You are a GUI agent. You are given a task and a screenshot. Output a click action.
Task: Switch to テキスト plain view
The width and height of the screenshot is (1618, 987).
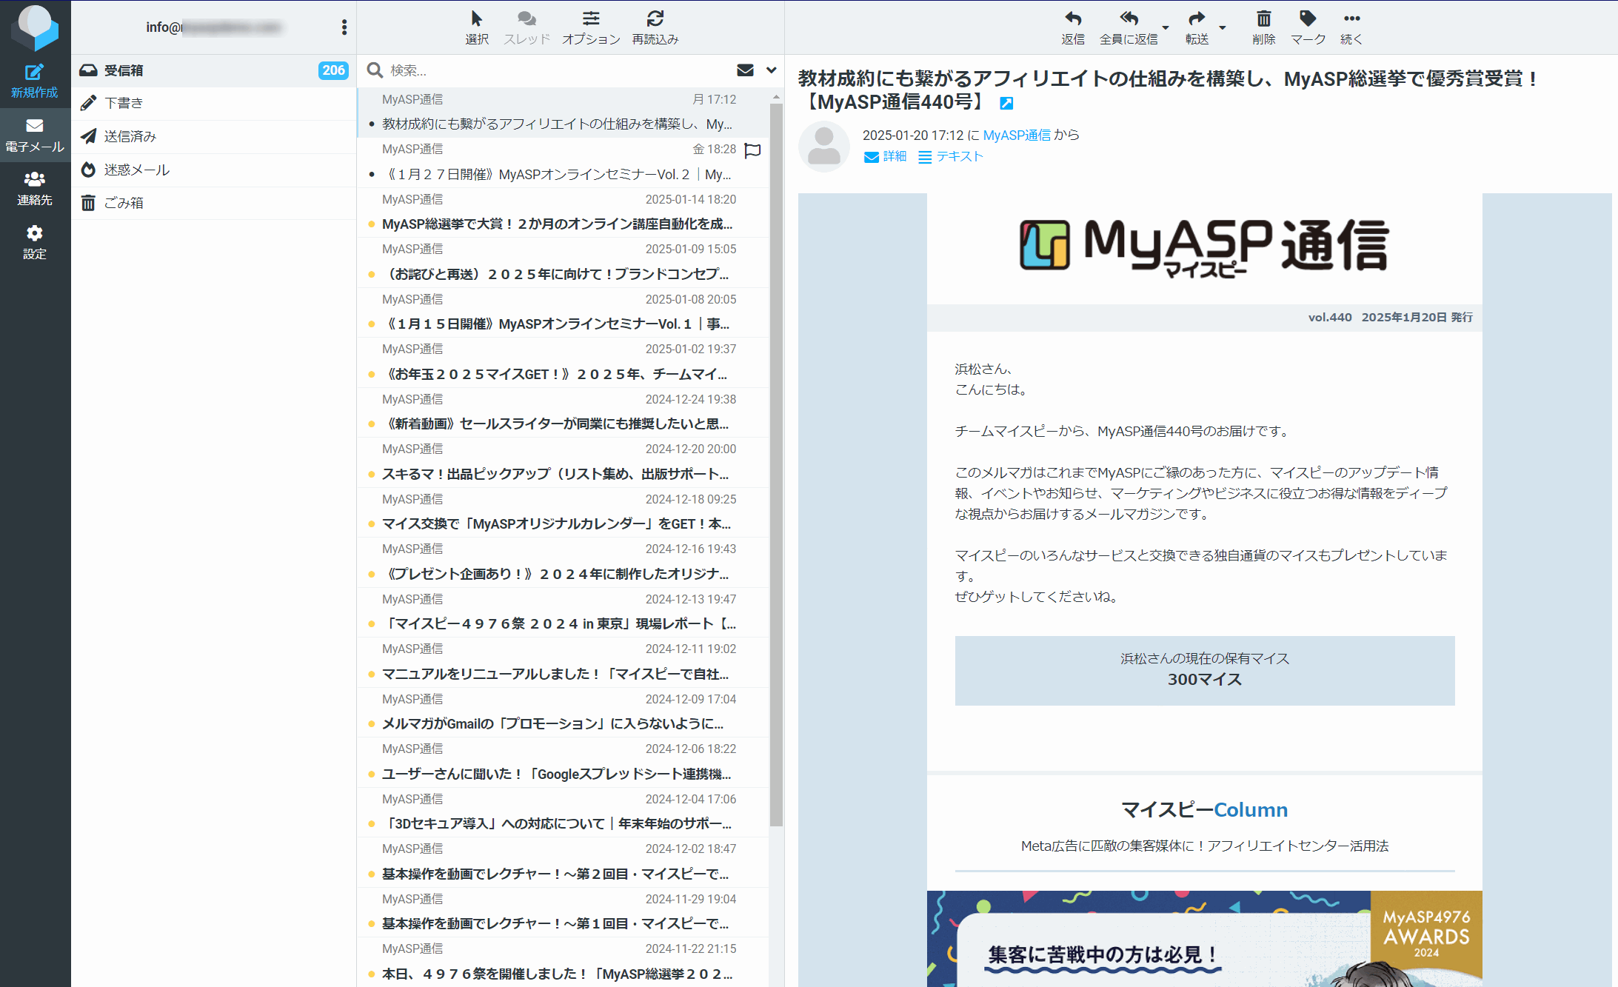coord(951,156)
